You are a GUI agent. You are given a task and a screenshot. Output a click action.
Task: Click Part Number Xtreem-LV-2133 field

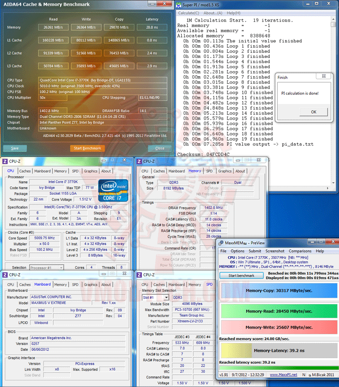click(x=192, y=322)
